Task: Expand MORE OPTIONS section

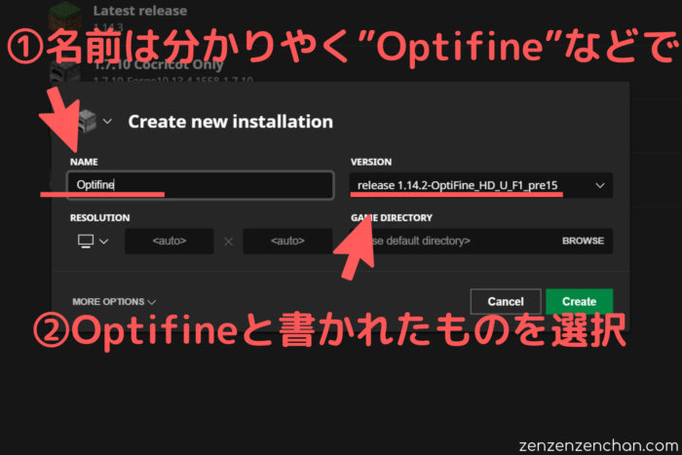Action: click(114, 301)
